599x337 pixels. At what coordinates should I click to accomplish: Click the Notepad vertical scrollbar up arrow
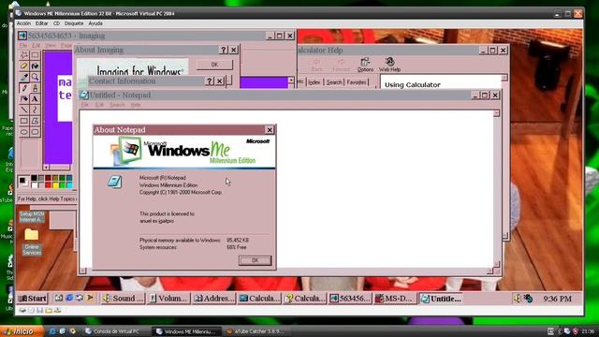(496, 113)
